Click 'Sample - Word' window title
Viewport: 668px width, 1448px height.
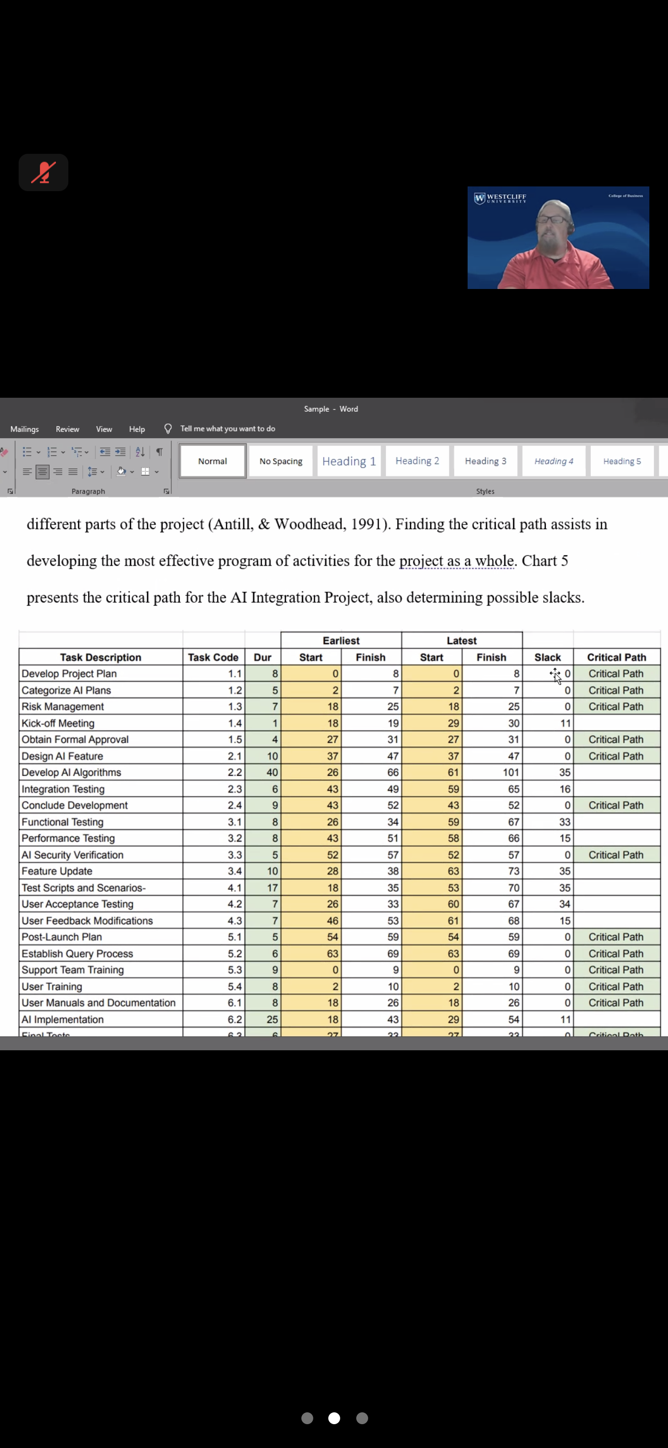[x=331, y=409]
